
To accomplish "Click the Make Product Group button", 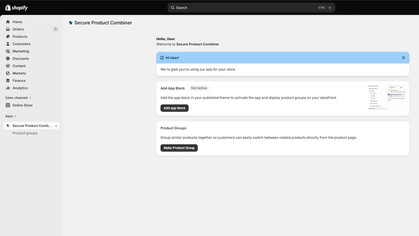I will [x=179, y=148].
